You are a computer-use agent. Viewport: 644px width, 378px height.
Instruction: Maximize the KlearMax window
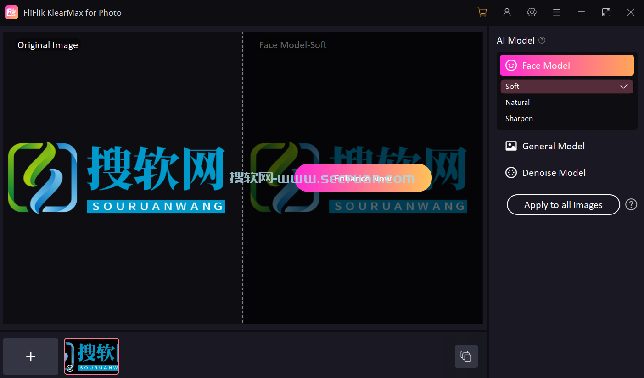[606, 12]
